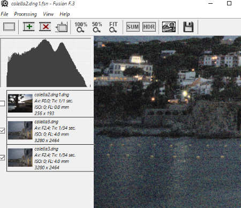Open the Help menu

pyautogui.click(x=65, y=14)
